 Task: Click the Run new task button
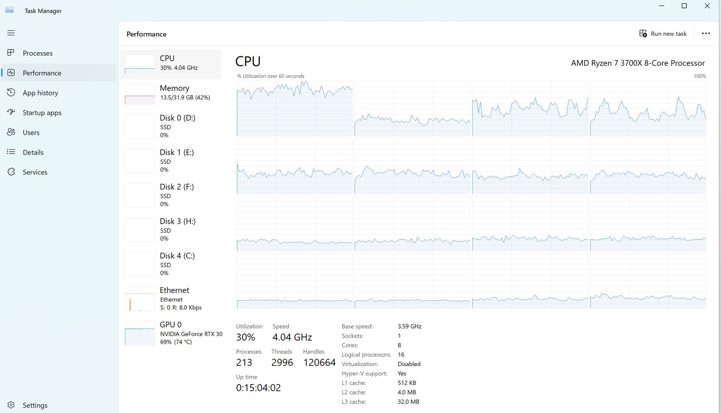[x=663, y=33]
